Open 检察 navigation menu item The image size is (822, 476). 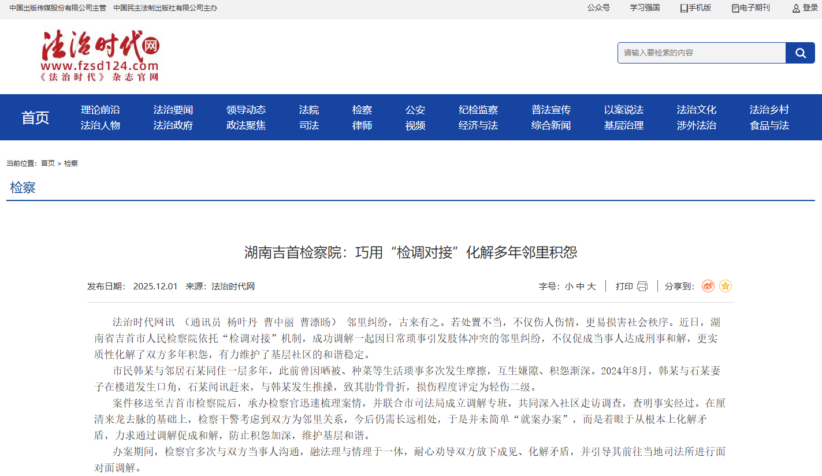[362, 110]
